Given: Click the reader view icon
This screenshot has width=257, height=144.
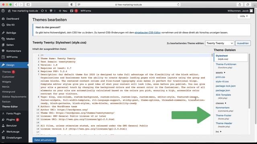Looking at the screenshot, I should click(x=79, y=4).
